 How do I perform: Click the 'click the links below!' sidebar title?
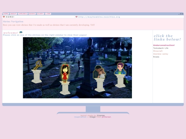point(167,38)
